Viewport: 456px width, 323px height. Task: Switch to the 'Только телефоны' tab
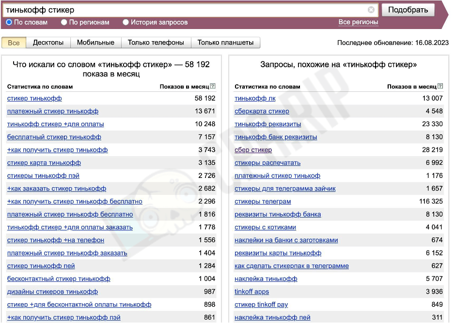156,43
